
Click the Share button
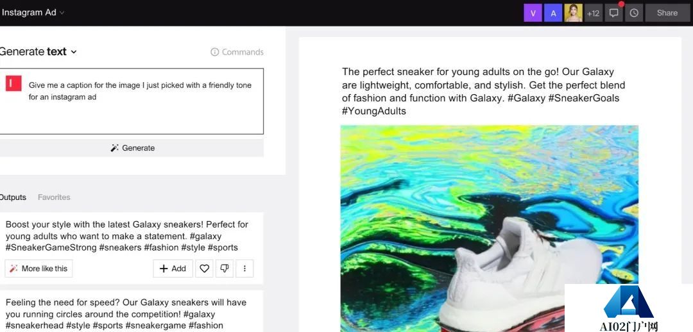tap(667, 13)
